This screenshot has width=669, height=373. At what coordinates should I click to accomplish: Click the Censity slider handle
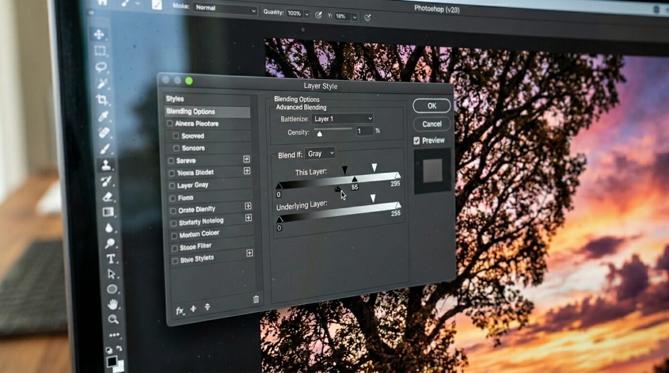(319, 134)
